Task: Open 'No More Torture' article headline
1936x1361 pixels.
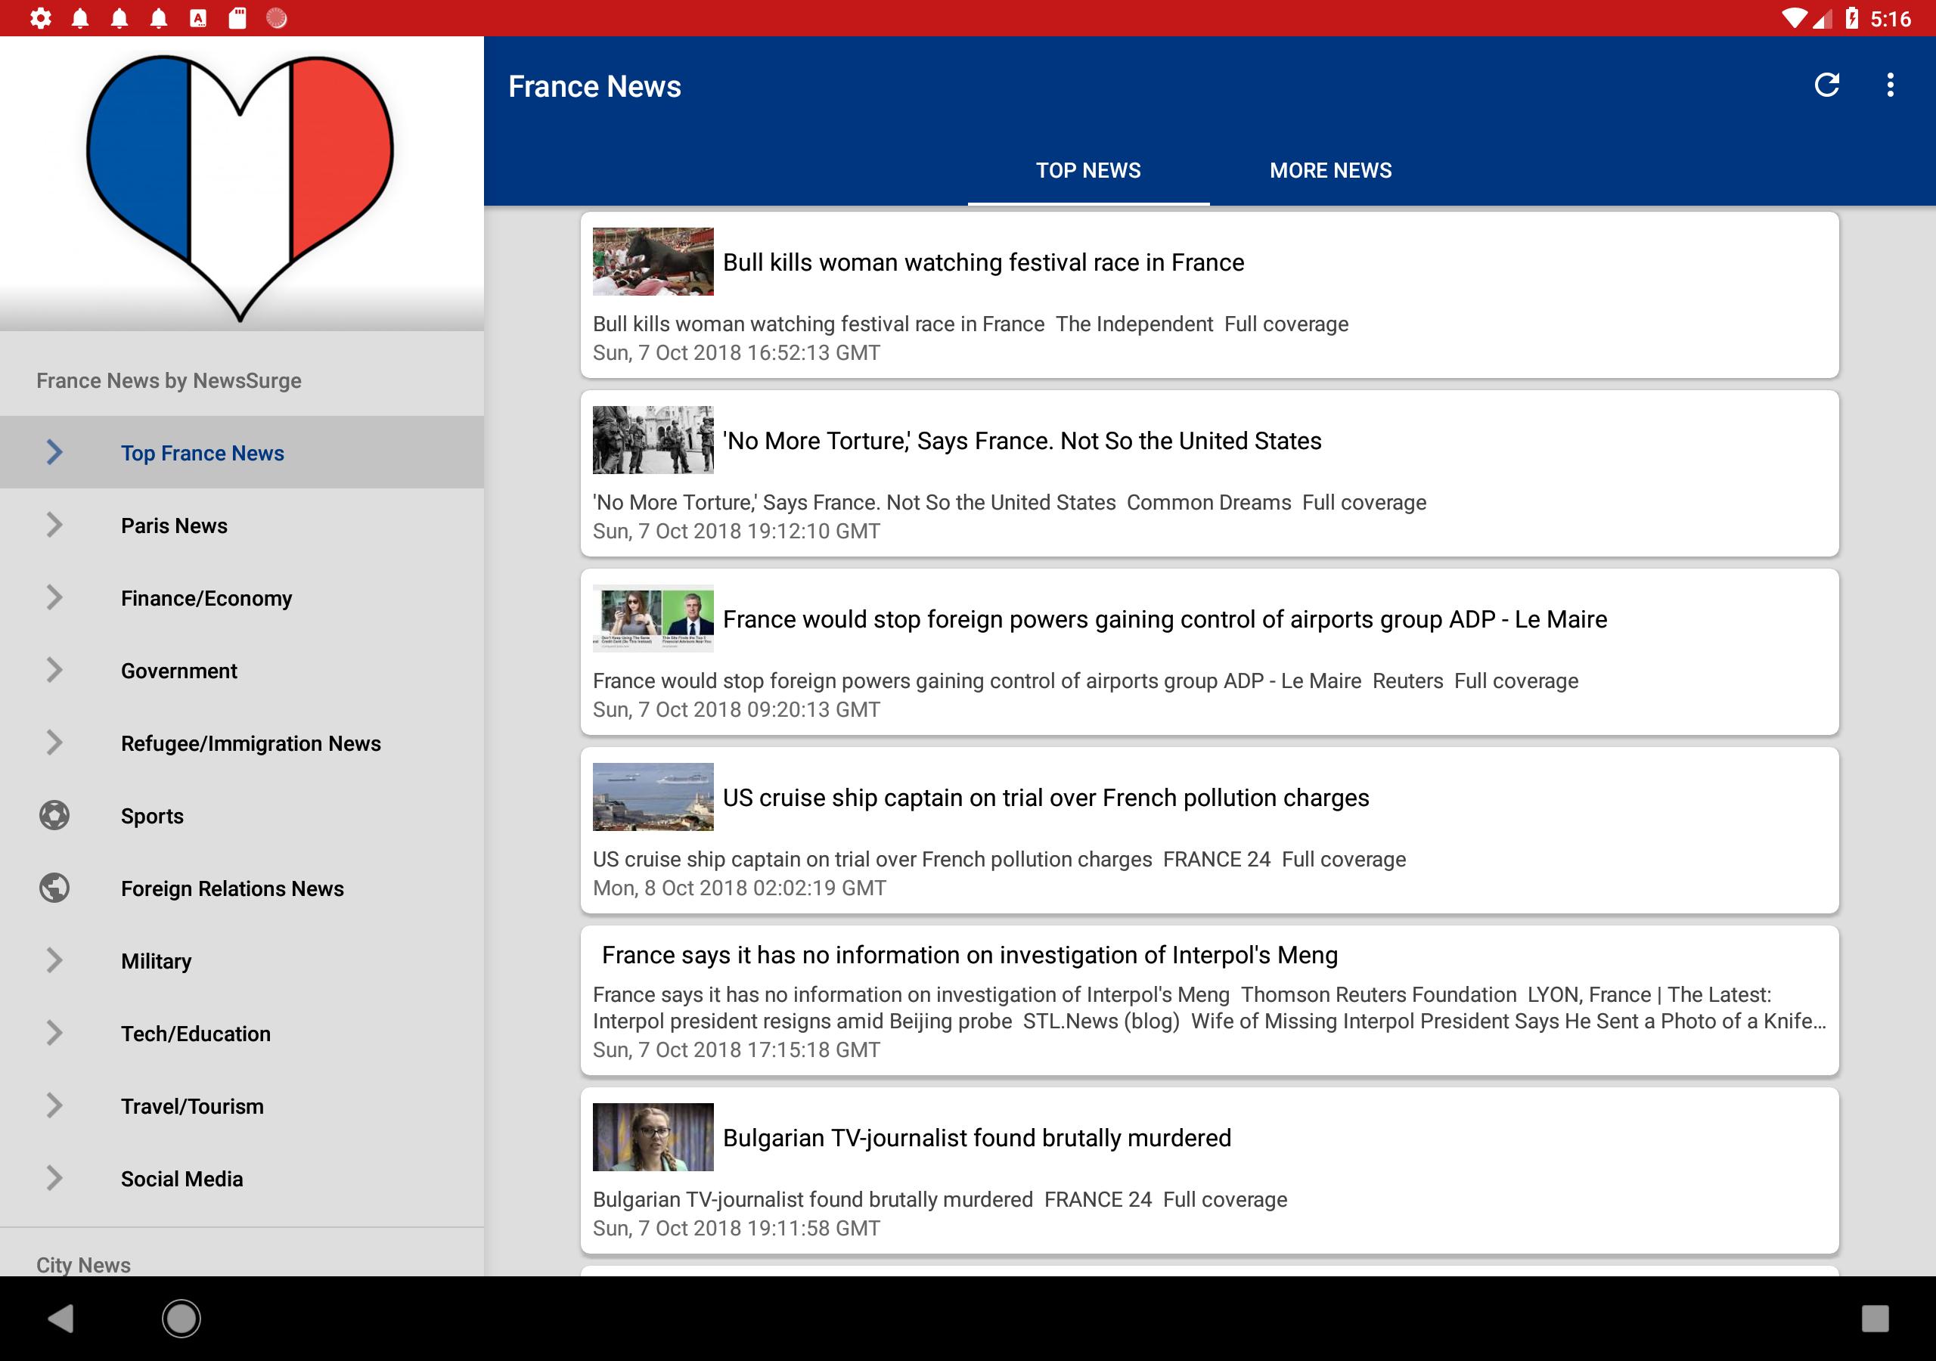Action: 1021,440
